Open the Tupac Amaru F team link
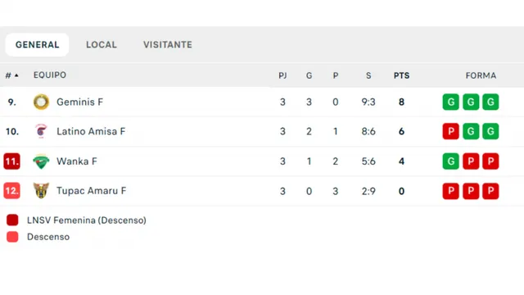Viewport: 524px width, 295px height. (91, 191)
